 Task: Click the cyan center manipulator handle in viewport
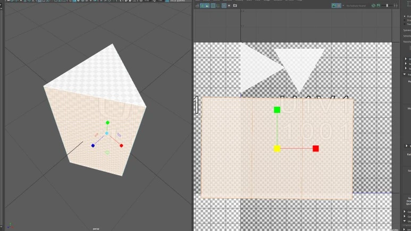(107, 133)
